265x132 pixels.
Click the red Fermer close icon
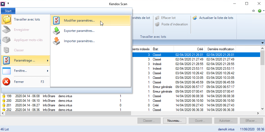pyautogui.click(x=6, y=82)
